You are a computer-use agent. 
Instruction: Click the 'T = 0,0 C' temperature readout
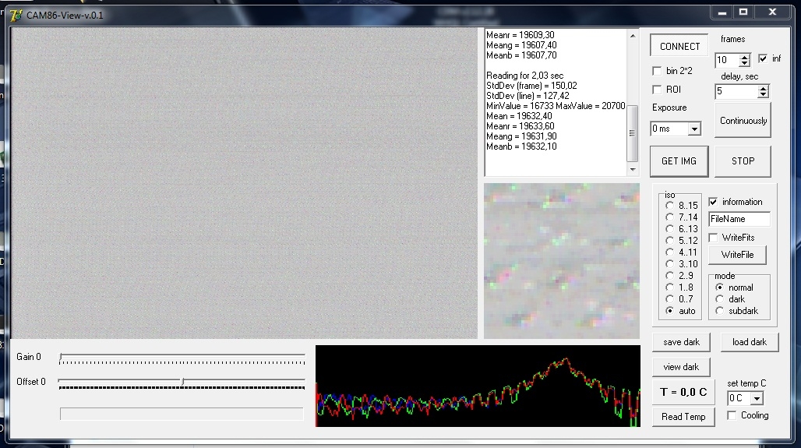683,392
